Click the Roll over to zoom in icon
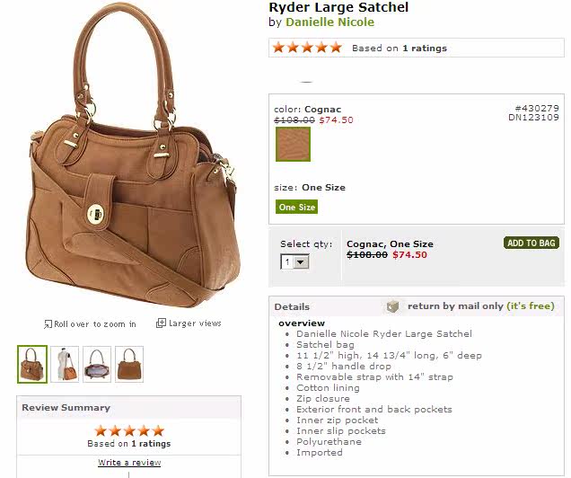Image resolution: width=571 pixels, height=478 pixels. [48, 323]
